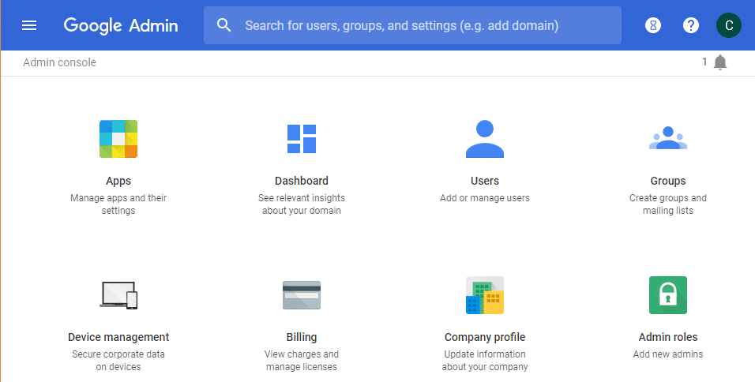This screenshot has height=382, width=755.
Task: Click the Billing label
Action: (x=302, y=337)
